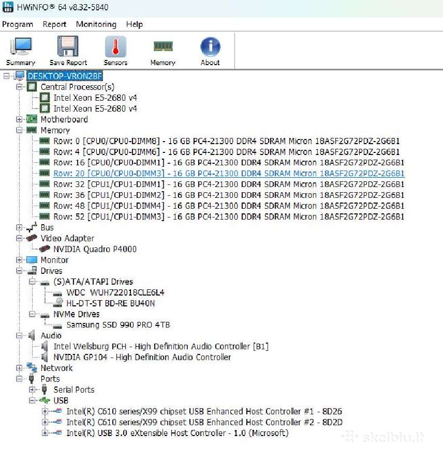
Task: Expand the Monitor node
Action: (19, 260)
